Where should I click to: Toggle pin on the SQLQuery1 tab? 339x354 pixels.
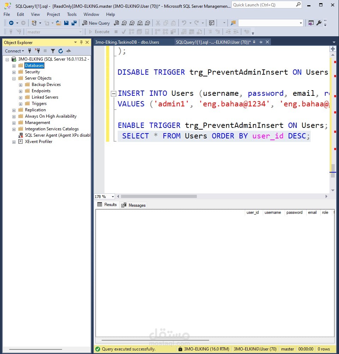point(261,42)
